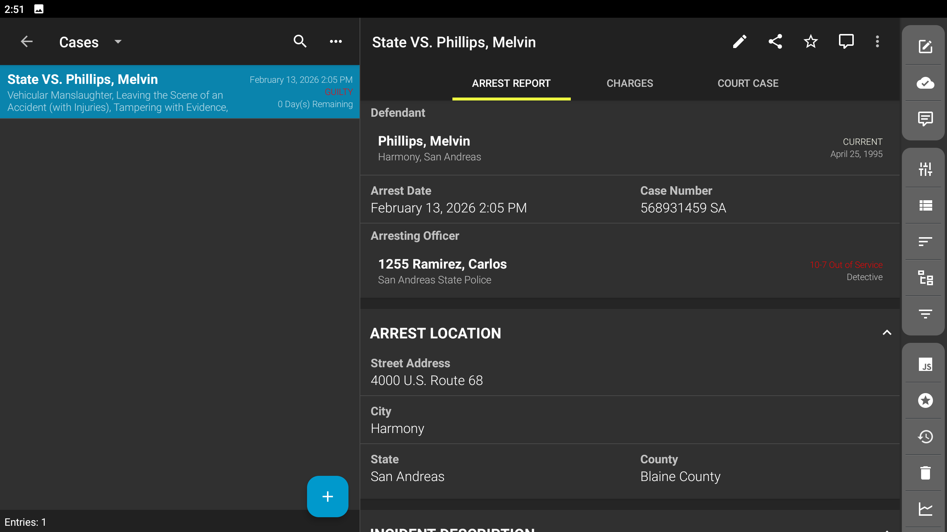Open the JS script icon in sidebar
947x532 pixels.
coord(925,365)
